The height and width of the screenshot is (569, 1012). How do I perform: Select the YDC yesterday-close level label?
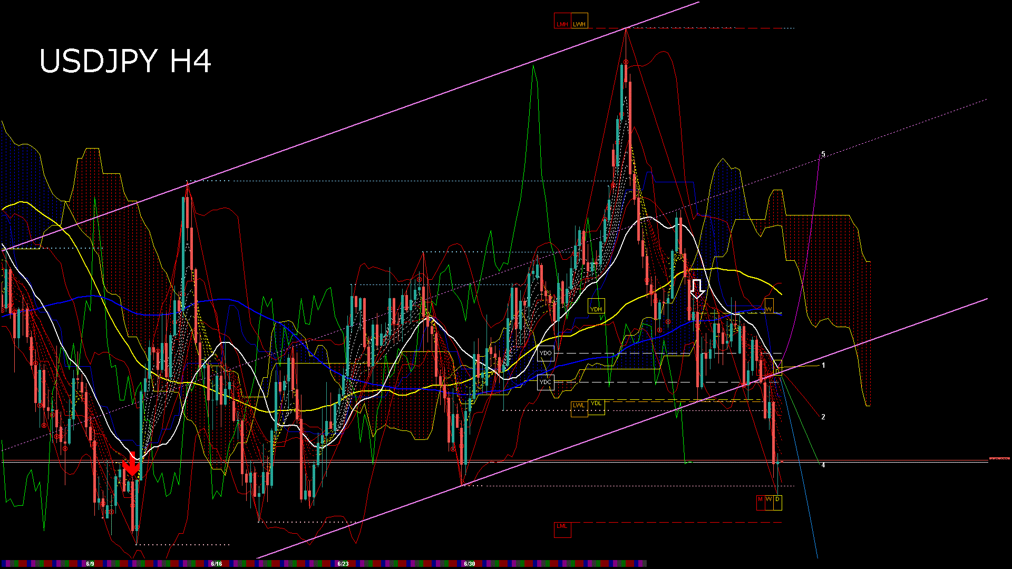point(546,382)
